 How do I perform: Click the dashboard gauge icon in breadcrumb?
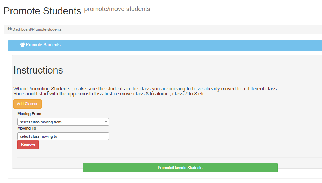click(x=9, y=29)
